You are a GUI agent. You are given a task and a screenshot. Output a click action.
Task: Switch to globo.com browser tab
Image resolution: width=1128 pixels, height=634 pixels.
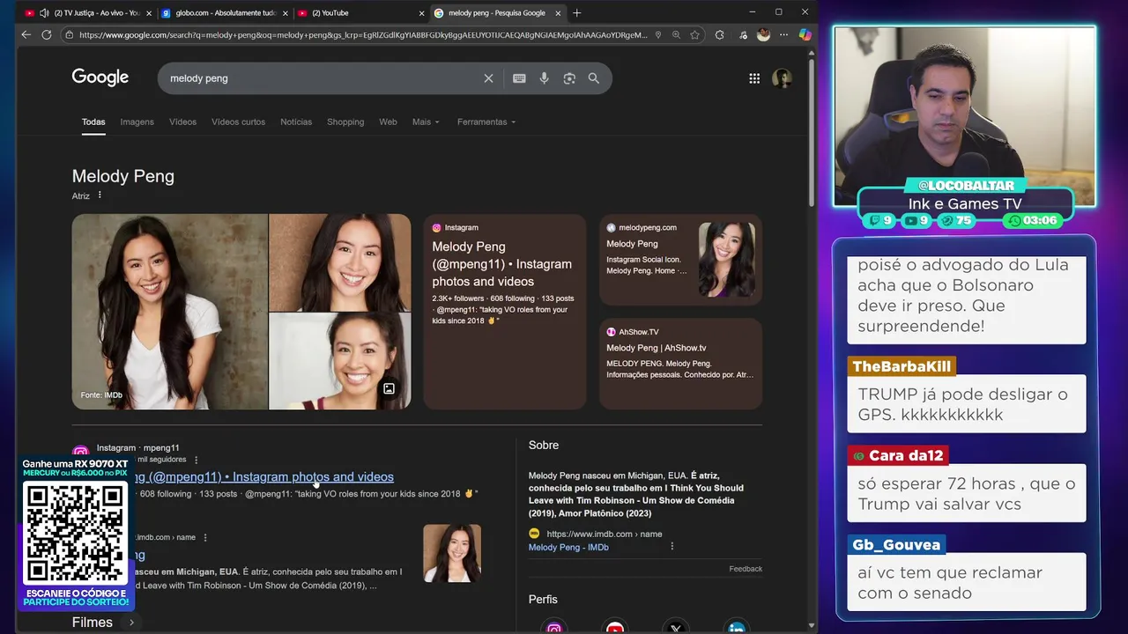[225, 13]
